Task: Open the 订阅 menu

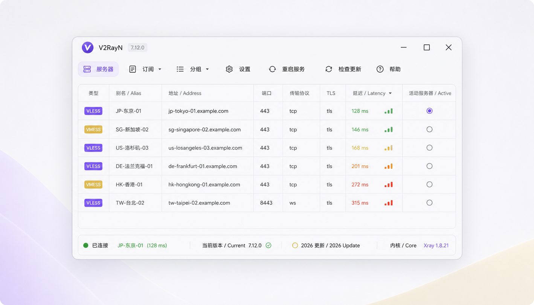Action: [x=145, y=69]
